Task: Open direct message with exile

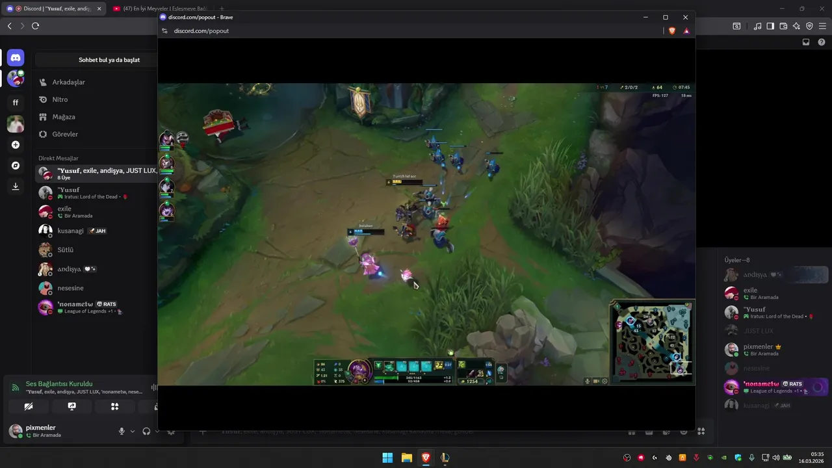Action: pos(96,212)
